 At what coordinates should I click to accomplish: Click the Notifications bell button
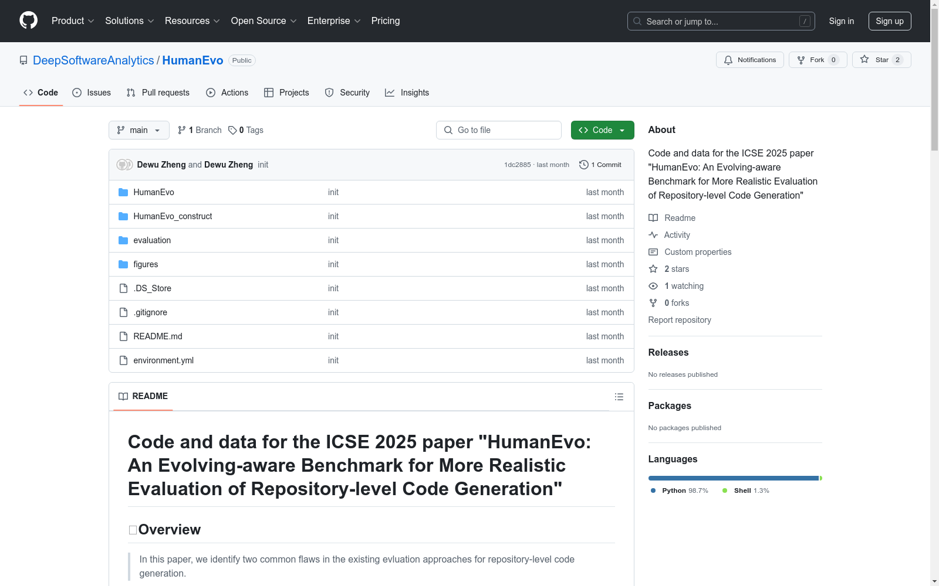pos(749,60)
